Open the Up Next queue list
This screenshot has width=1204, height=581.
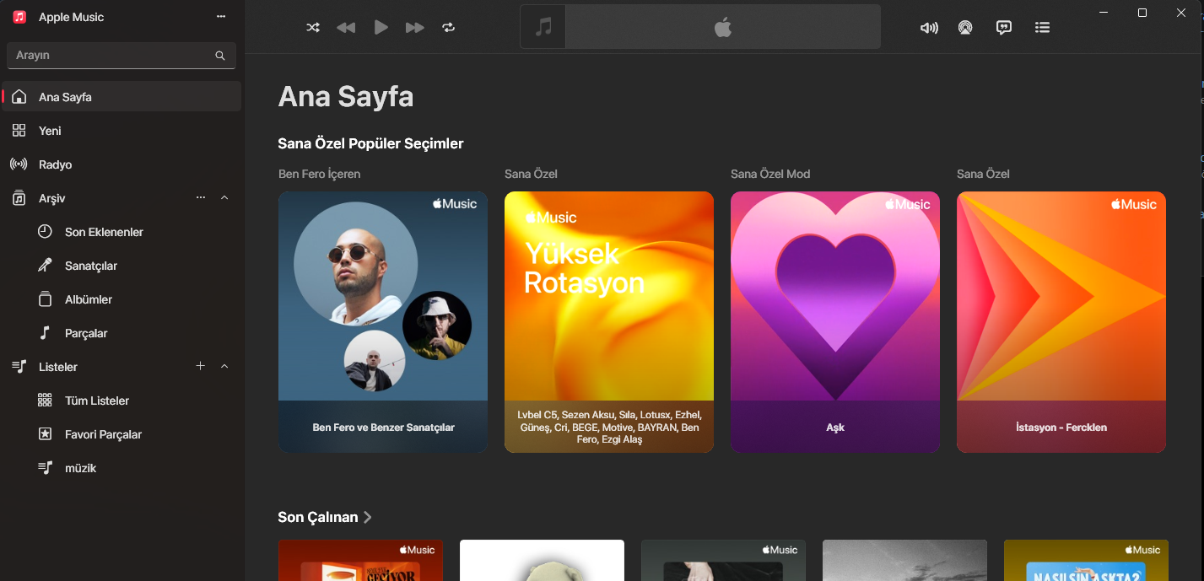1043,27
